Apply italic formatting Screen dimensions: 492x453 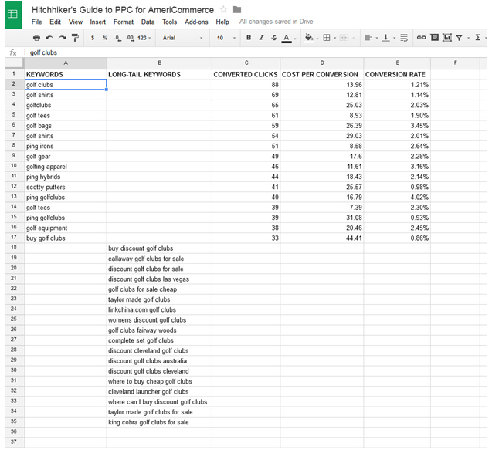tap(261, 38)
